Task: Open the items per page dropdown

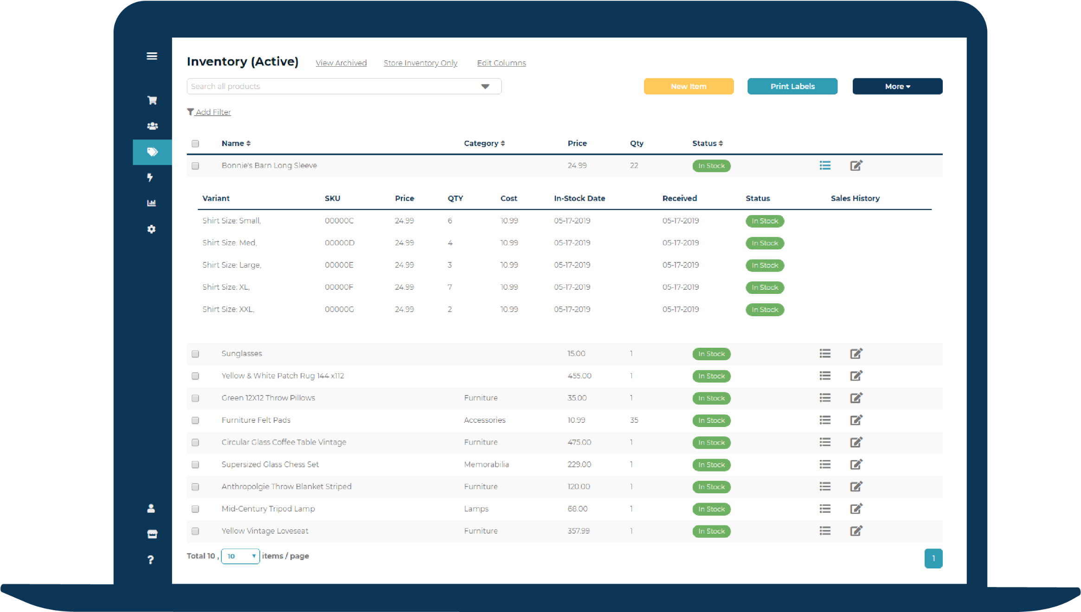Action: click(x=240, y=556)
